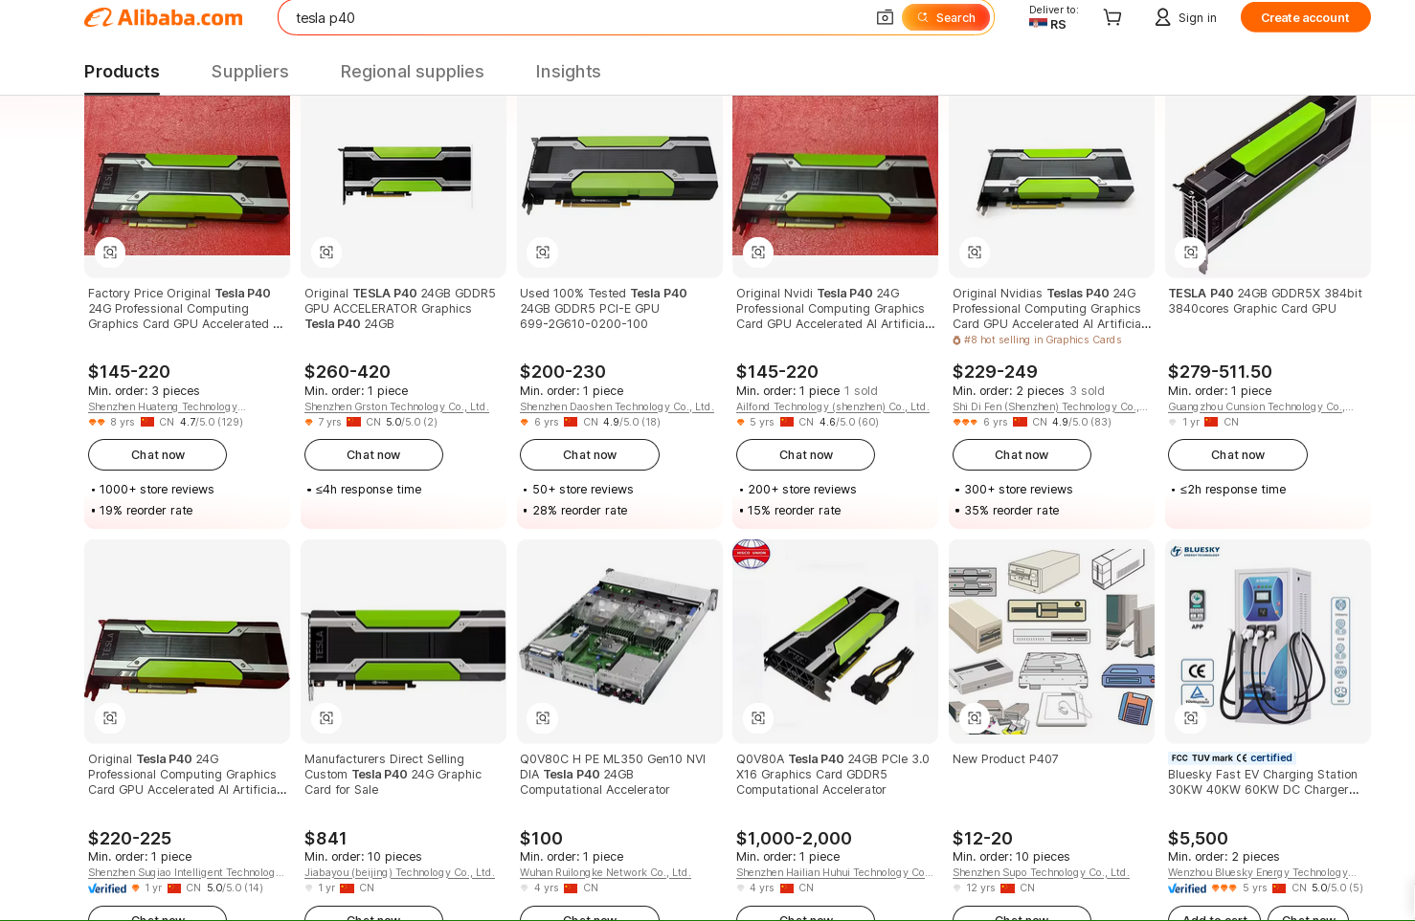Click the Sign in person icon
Image resolution: width=1415 pixels, height=921 pixels.
(x=1162, y=17)
